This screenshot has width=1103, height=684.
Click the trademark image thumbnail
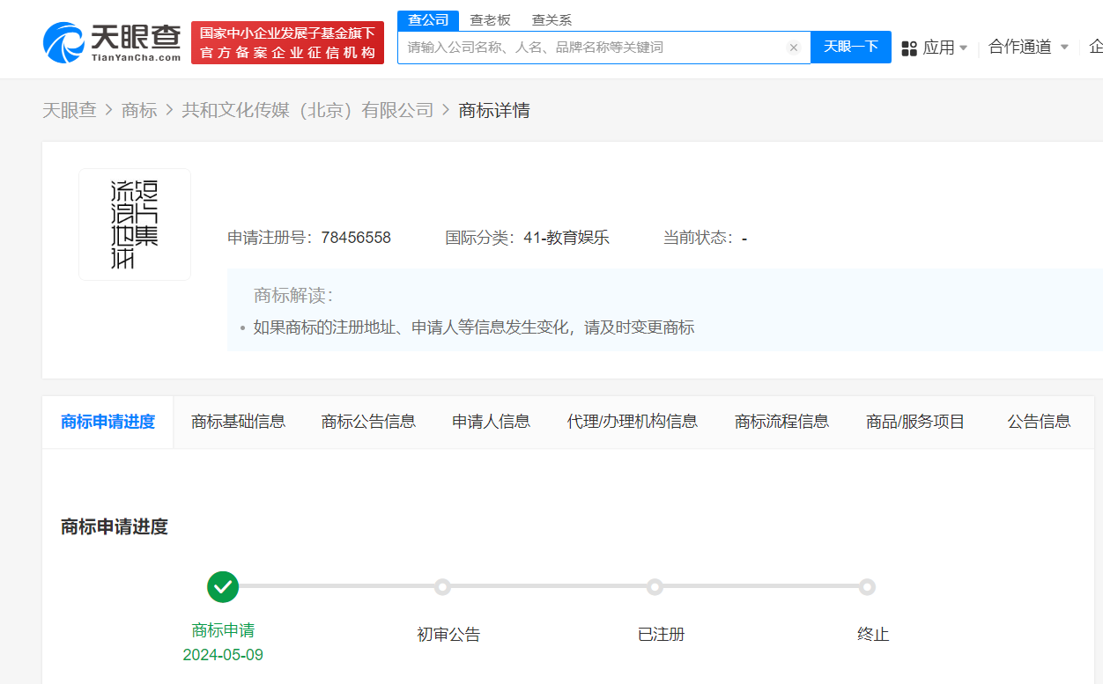point(134,224)
